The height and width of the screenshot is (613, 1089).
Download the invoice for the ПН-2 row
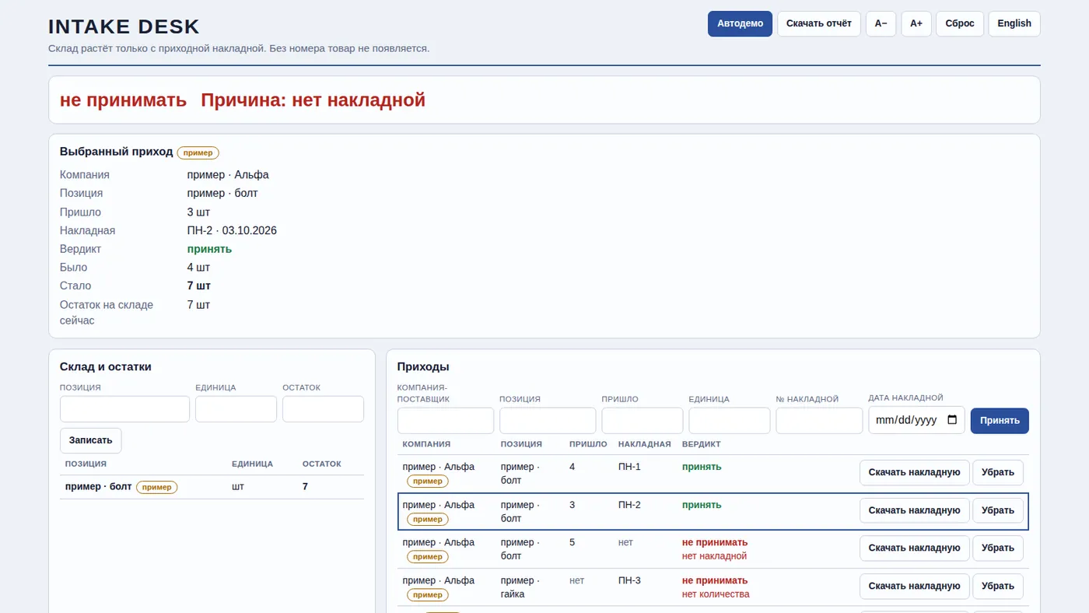(914, 510)
